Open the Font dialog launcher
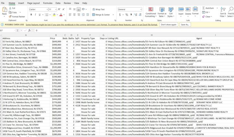This screenshot has width=234, height=137. 65,20
